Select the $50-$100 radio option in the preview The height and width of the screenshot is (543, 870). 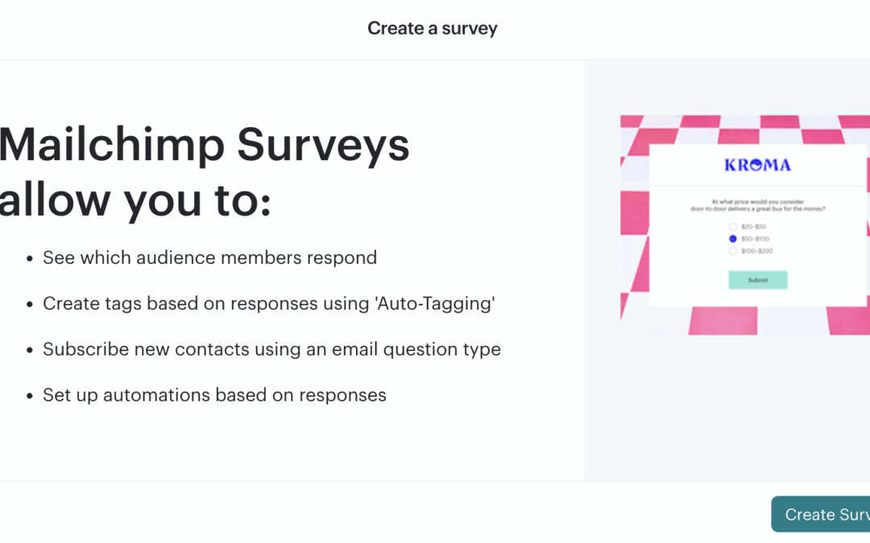point(733,239)
